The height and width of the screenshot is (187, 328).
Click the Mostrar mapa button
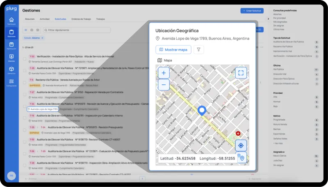(x=173, y=50)
